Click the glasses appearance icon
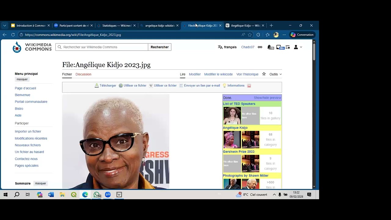This screenshot has width=391, height=220. (x=260, y=47)
